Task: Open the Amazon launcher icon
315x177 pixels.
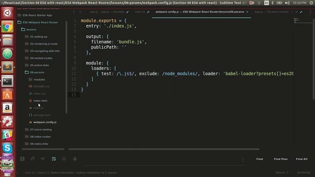Action: [x=7, y=108]
